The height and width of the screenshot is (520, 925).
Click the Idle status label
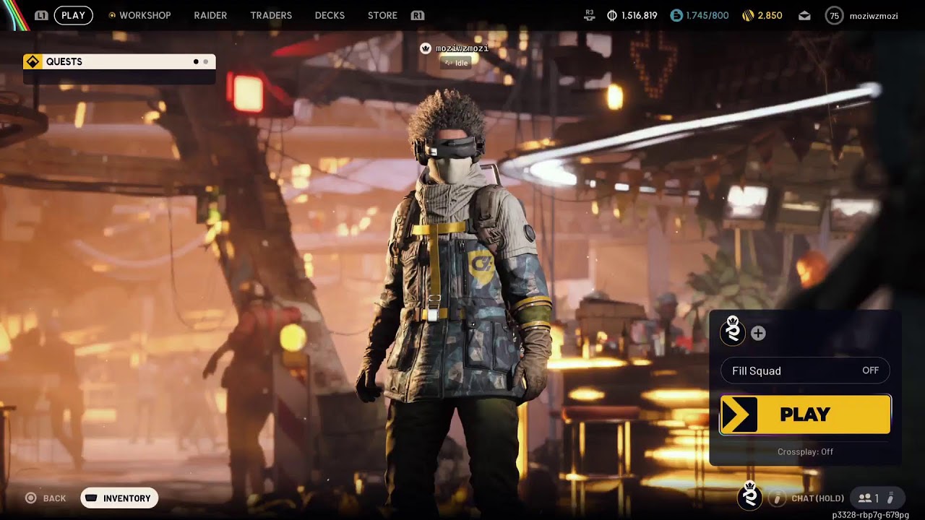(x=456, y=63)
